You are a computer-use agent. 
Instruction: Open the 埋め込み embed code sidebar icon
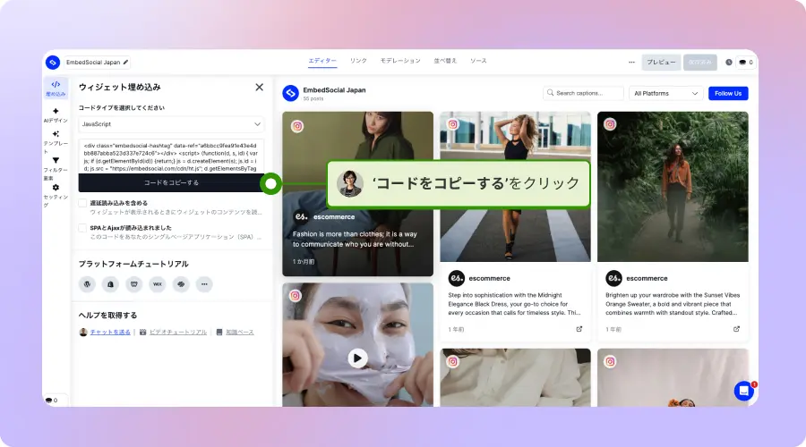pos(56,88)
